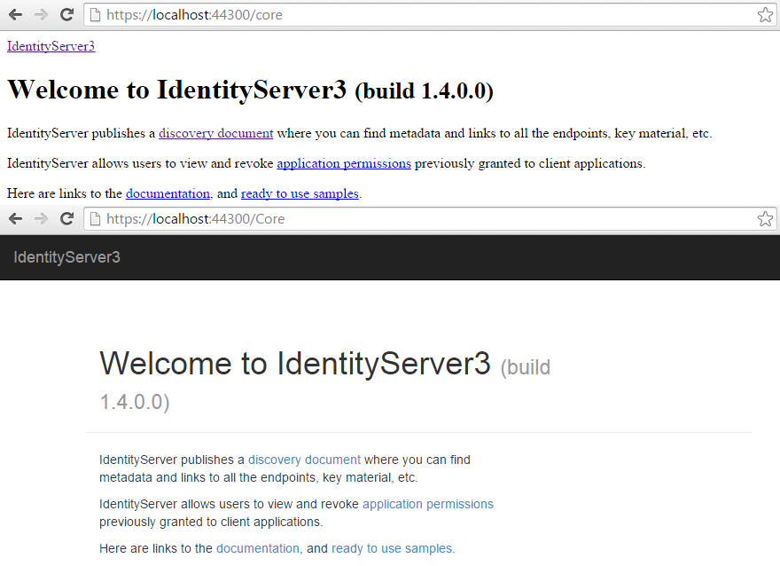Go back in the top browser window
The width and height of the screenshot is (780, 566).
pos(16,15)
